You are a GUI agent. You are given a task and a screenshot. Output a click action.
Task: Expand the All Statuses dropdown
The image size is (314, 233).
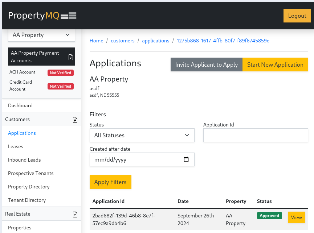(142, 135)
